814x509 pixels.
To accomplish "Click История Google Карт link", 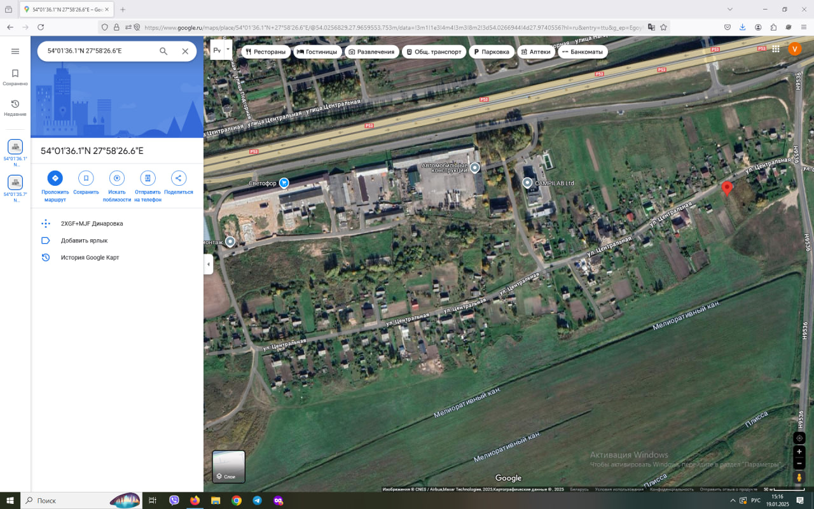I will [x=90, y=258].
